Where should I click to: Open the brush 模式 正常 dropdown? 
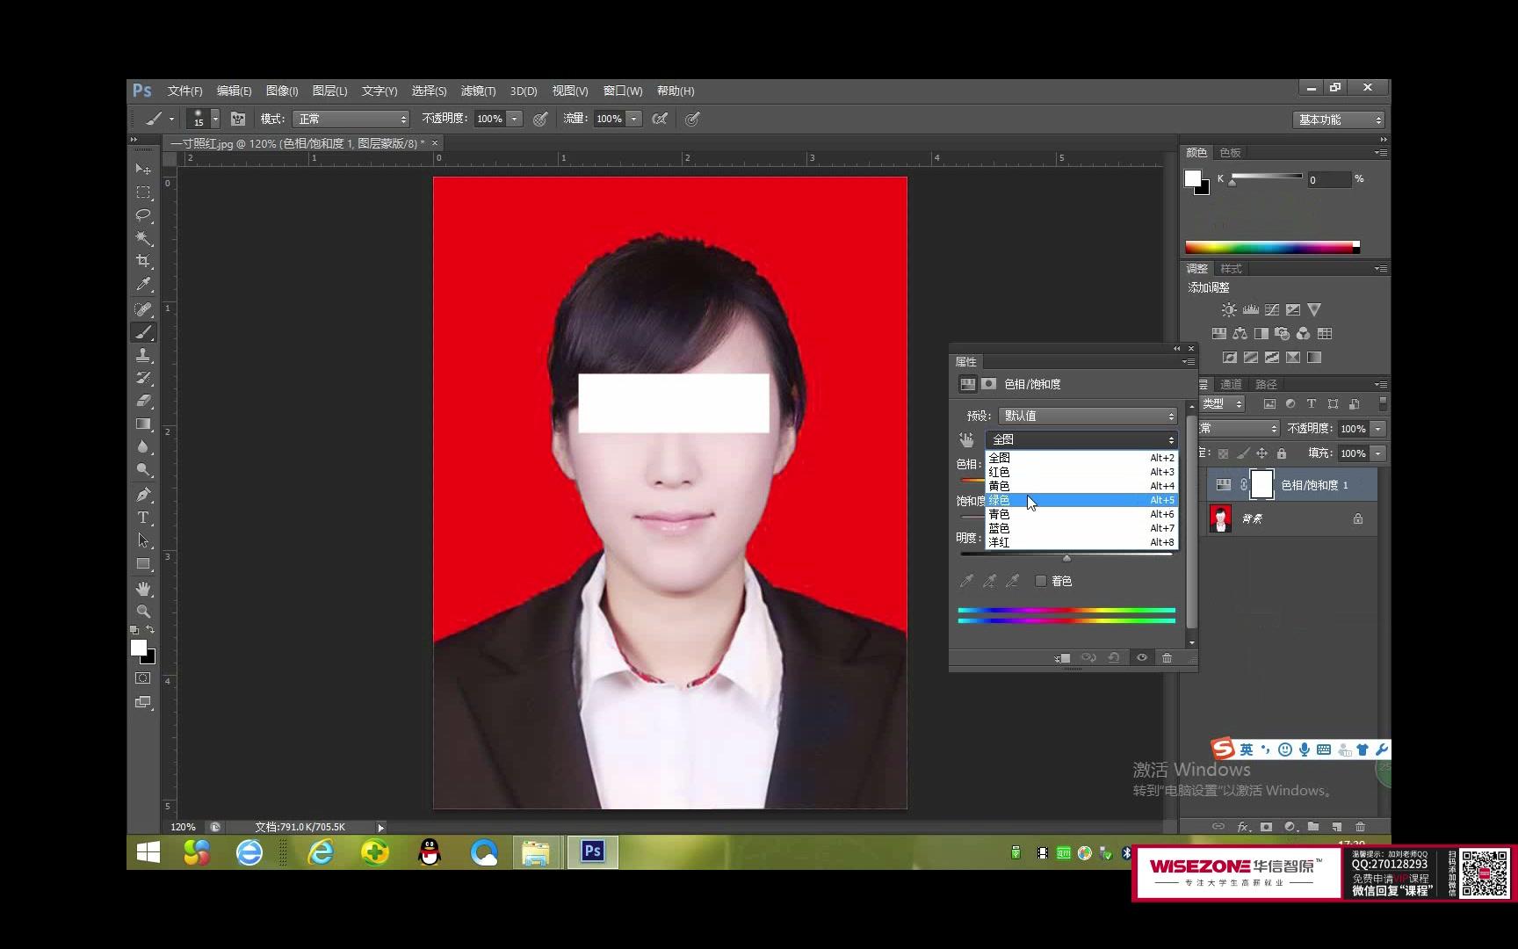(351, 119)
